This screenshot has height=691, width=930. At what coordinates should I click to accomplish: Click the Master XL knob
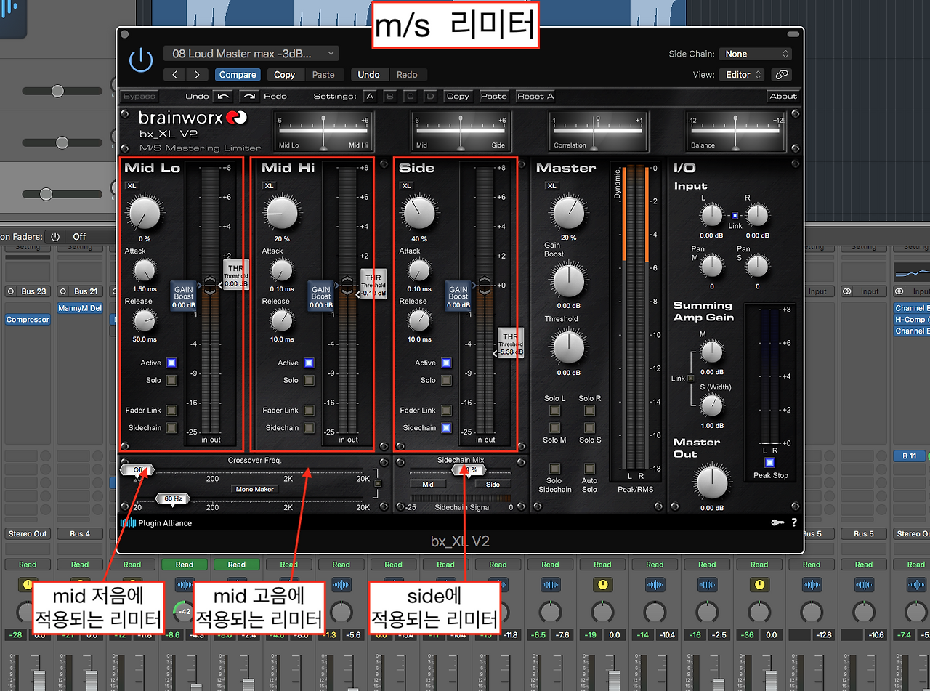pos(568,213)
